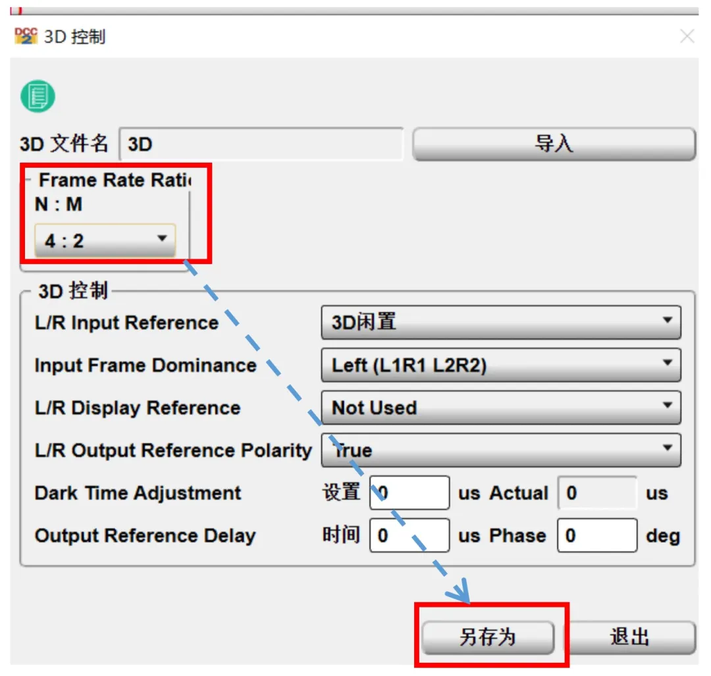This screenshot has width=711, height=676.
Task: Open the N : M frame rate dropdown
Action: coord(105,240)
